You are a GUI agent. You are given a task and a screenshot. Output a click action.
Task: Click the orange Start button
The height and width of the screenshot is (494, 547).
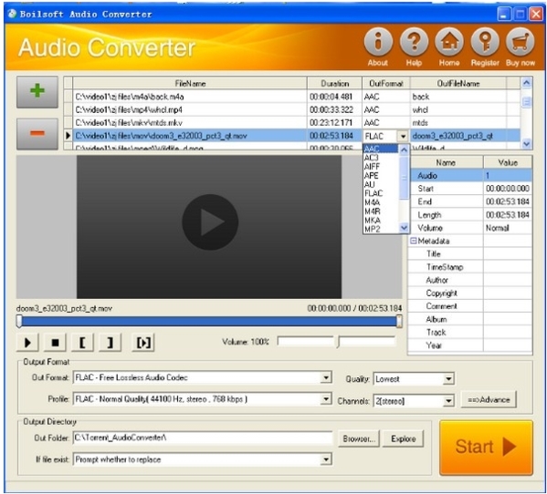[x=487, y=448]
